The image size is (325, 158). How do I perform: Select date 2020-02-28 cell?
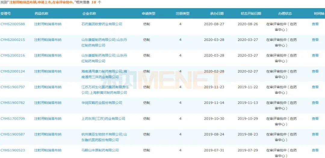click(x=214, y=71)
